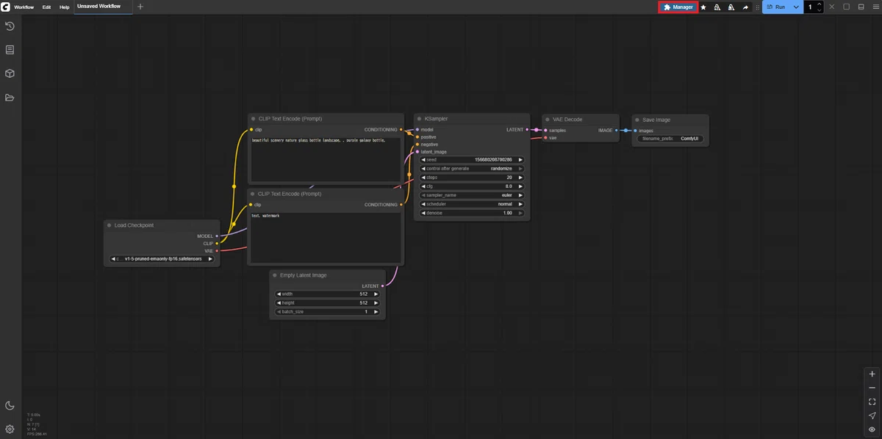The image size is (882, 439).
Task: Select the Unsaved Workflow tab
Action: tap(101, 7)
